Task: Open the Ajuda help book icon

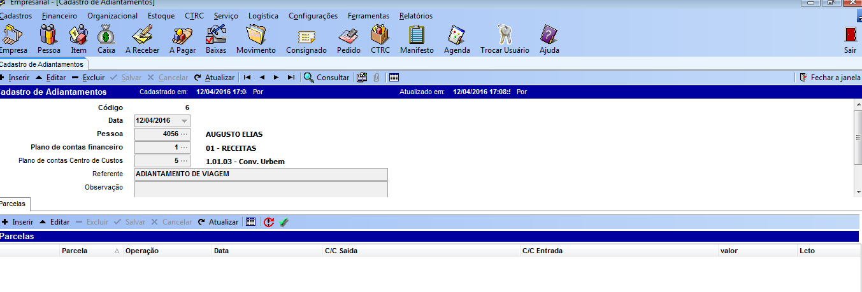Action: pyautogui.click(x=549, y=38)
